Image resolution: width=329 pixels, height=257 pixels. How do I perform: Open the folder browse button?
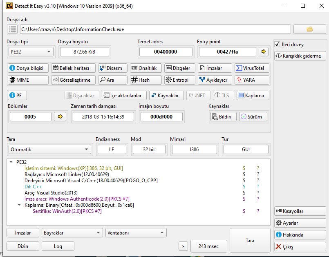pyautogui.click(x=309, y=29)
